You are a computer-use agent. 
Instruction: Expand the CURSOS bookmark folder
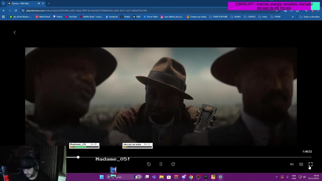click(250, 17)
